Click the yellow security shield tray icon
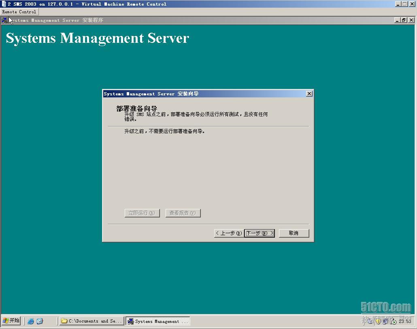Viewport: 417px width, 329px height. (378, 322)
